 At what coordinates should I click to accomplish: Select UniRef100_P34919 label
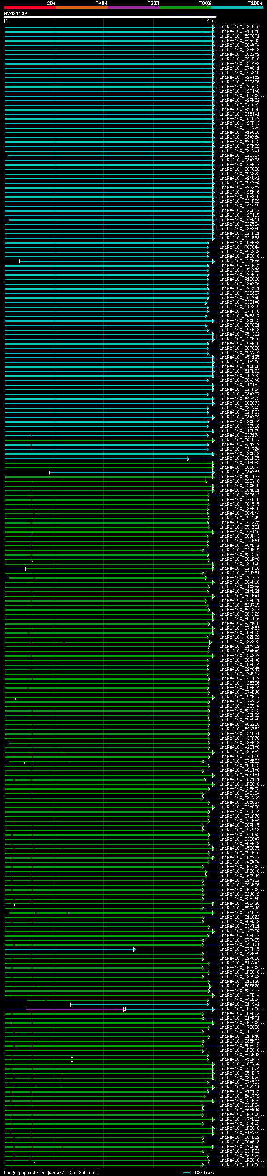[x=239, y=445]
